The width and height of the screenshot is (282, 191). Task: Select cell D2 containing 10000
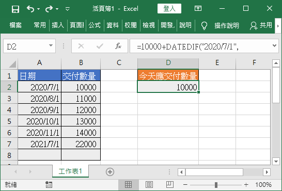coord(168,87)
